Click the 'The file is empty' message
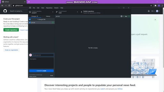 tap(93, 48)
